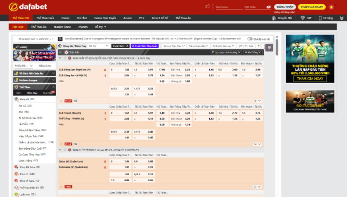Click the Vietnam flag language icon
Image resolution: width=347 pixels, height=197 pixels.
click(x=332, y=7)
